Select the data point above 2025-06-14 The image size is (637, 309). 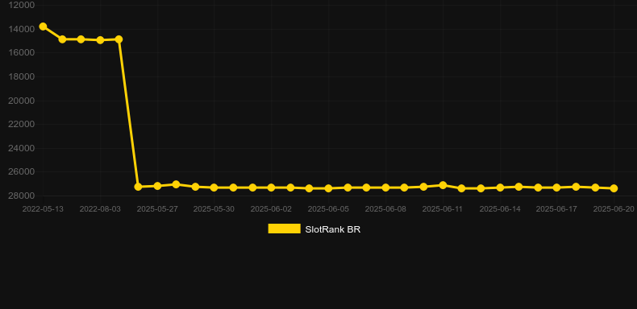click(x=500, y=187)
